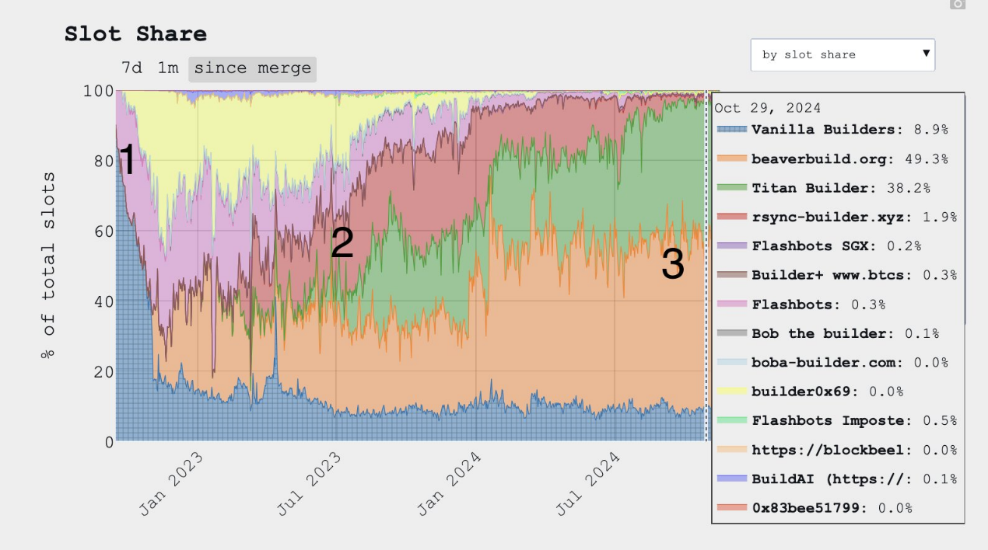988x550 pixels.
Task: Click the rsync-builder.xyz red legend icon
Action: [731, 218]
